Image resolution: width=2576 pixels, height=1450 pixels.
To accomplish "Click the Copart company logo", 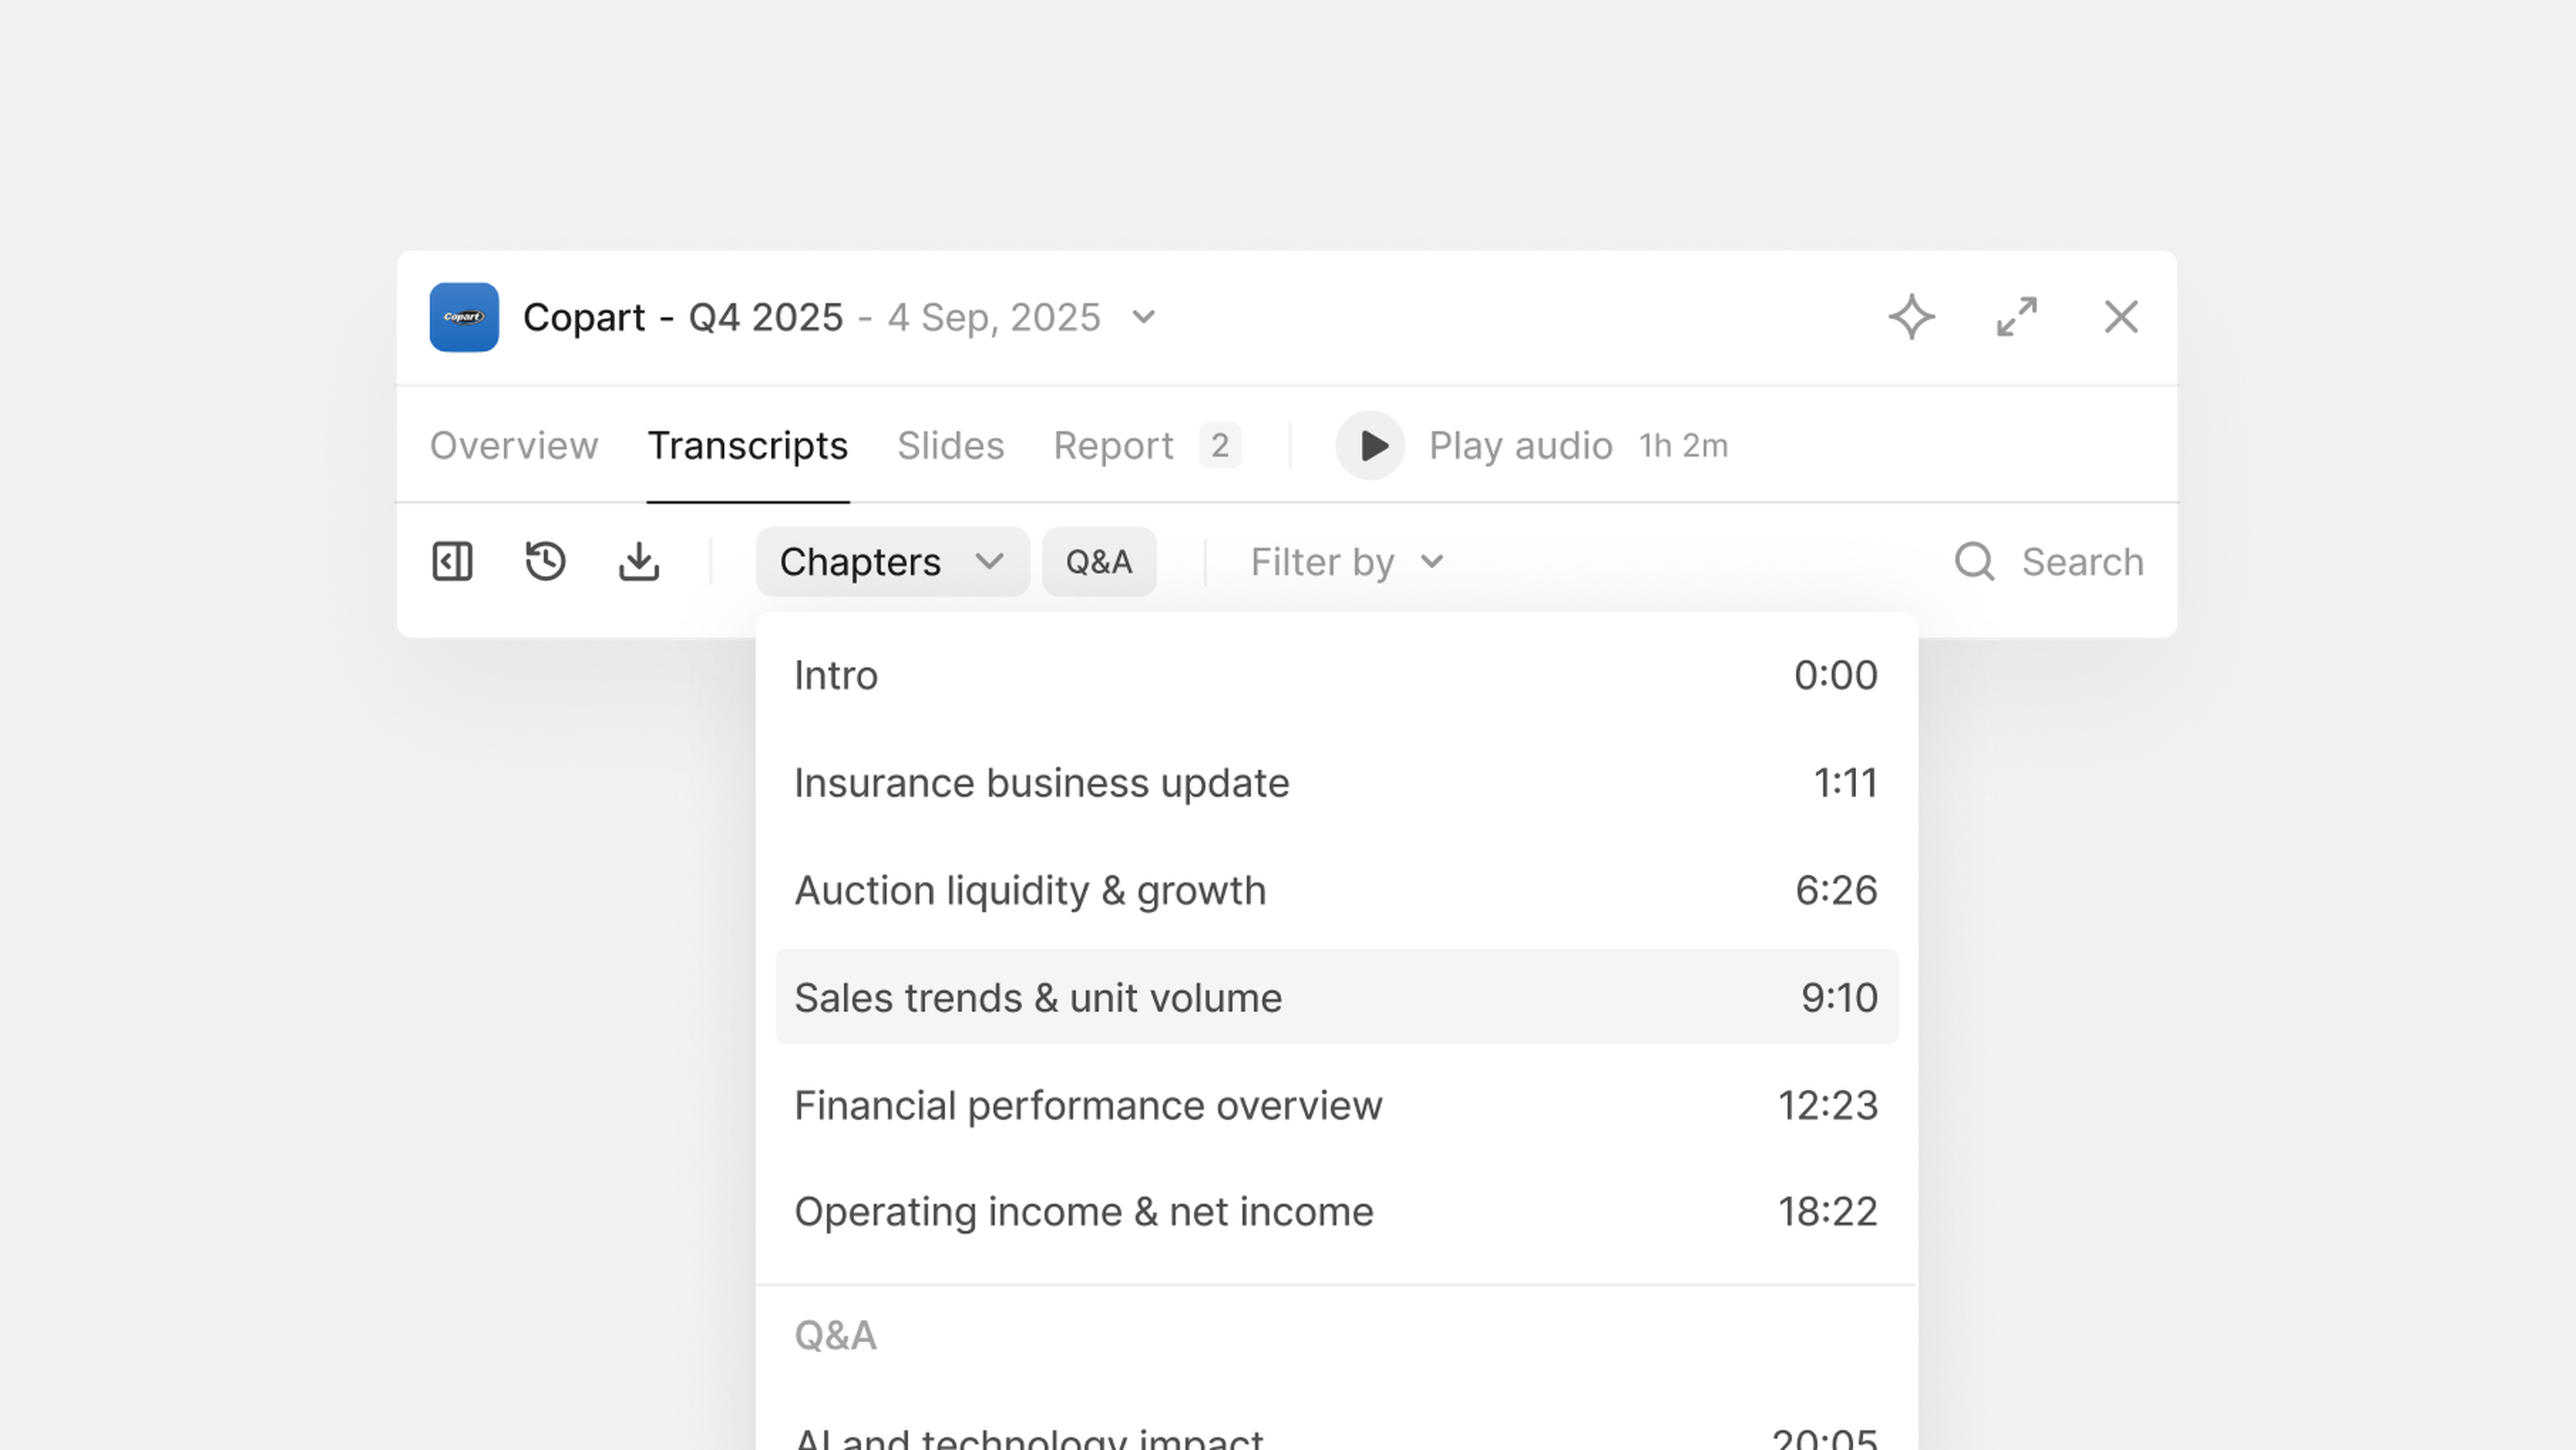I will pyautogui.click(x=464, y=317).
